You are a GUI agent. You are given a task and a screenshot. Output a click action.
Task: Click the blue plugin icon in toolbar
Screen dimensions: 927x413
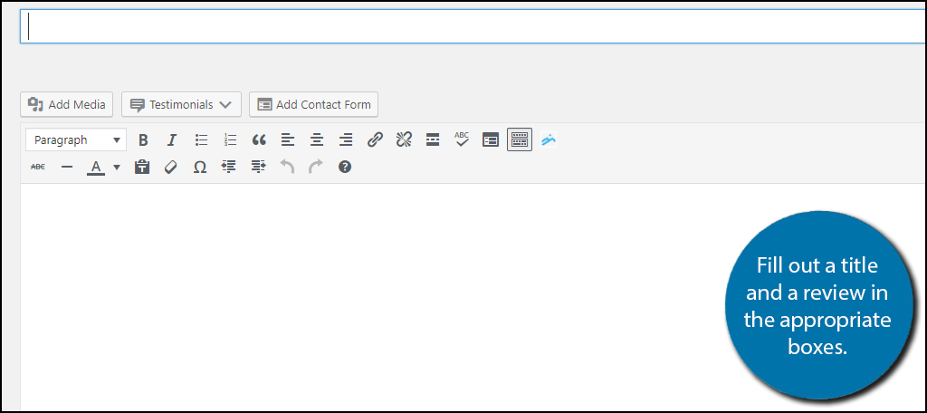click(x=549, y=140)
